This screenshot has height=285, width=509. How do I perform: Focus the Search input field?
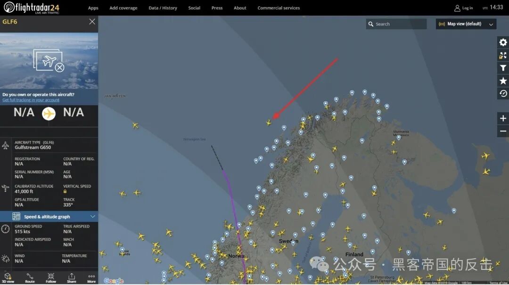tap(396, 24)
